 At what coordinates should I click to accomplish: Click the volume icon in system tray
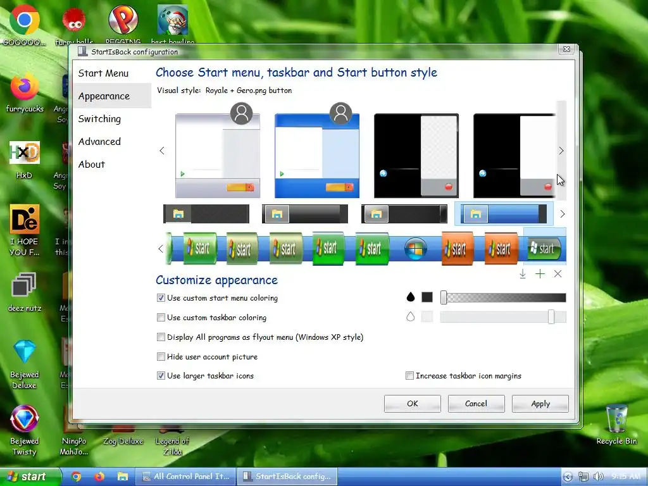pyautogui.click(x=599, y=477)
